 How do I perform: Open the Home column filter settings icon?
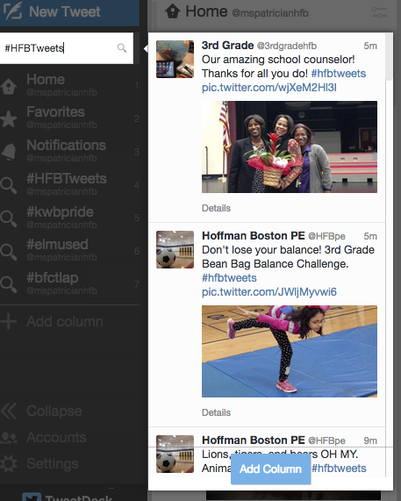[379, 12]
